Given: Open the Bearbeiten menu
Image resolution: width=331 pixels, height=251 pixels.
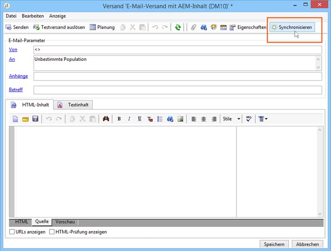Looking at the screenshot, I should pos(33,16).
